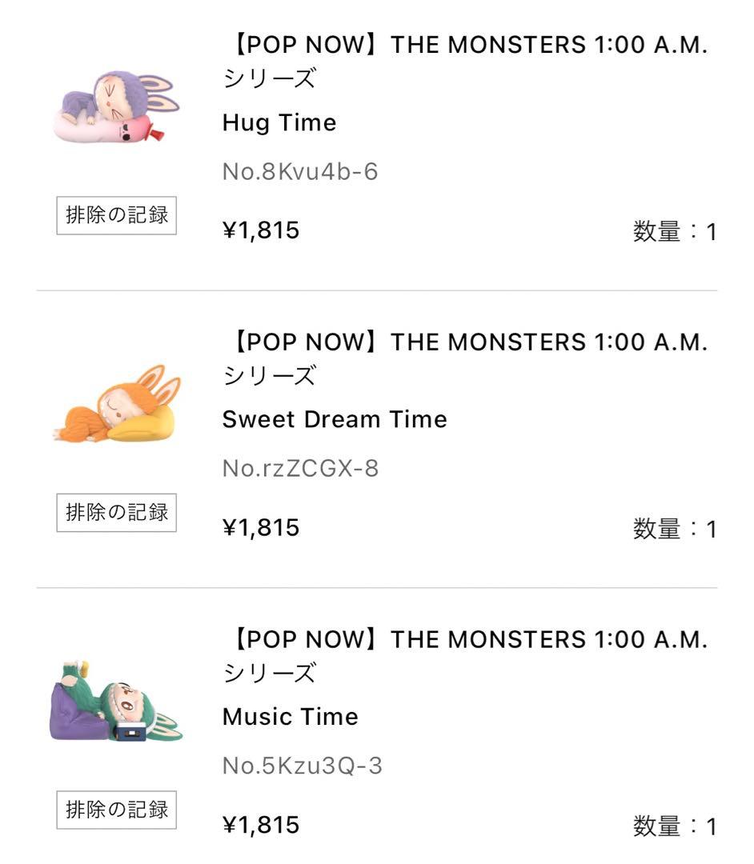The height and width of the screenshot is (864, 754).
Task: Click item number No.5Kzu3Q-3
Action: point(302,766)
